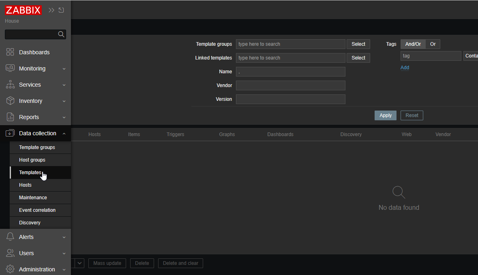
Task: Click the Alerts bell icon
Action: (x=11, y=237)
